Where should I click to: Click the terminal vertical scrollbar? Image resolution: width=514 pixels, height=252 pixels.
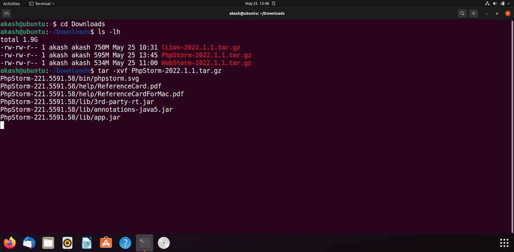pyautogui.click(x=512, y=126)
